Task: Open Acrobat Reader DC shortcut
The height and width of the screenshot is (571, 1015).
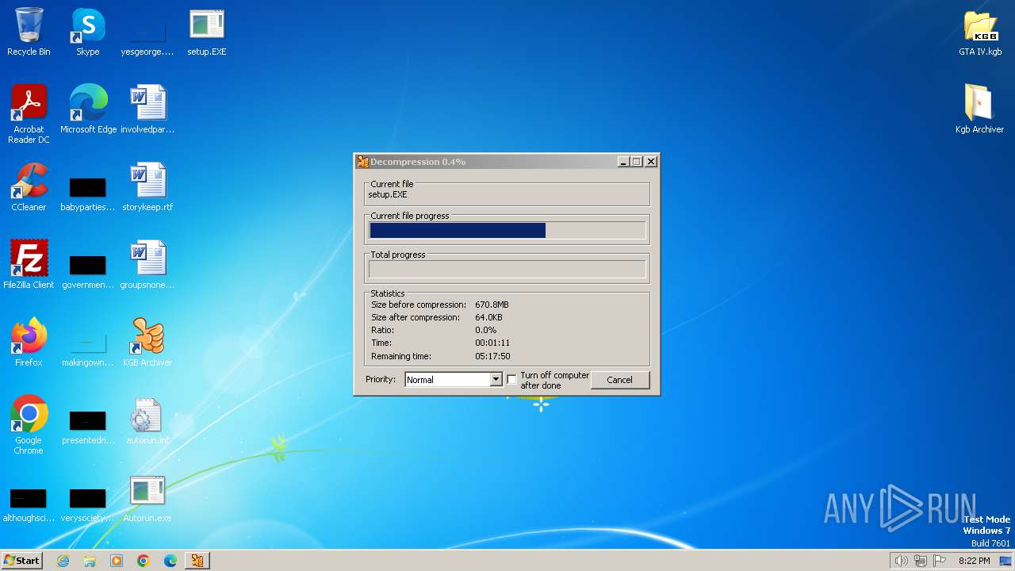Action: tap(29, 113)
